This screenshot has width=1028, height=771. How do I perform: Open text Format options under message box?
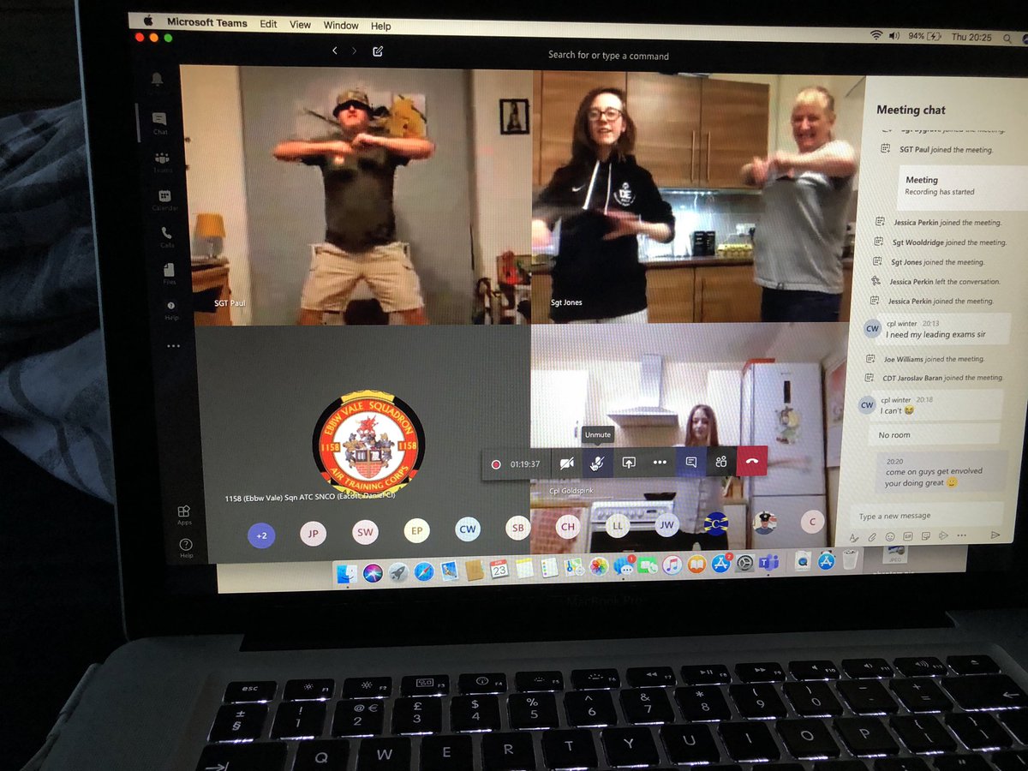[853, 537]
